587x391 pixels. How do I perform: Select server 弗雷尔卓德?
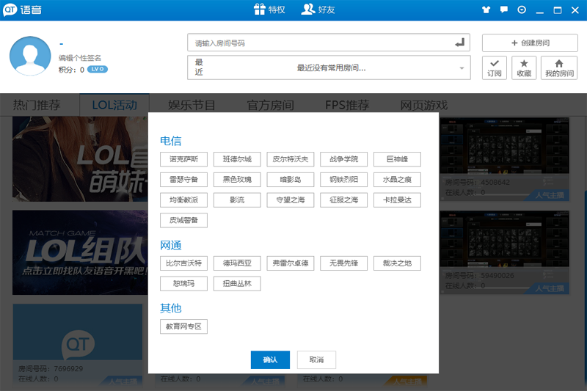coord(290,263)
